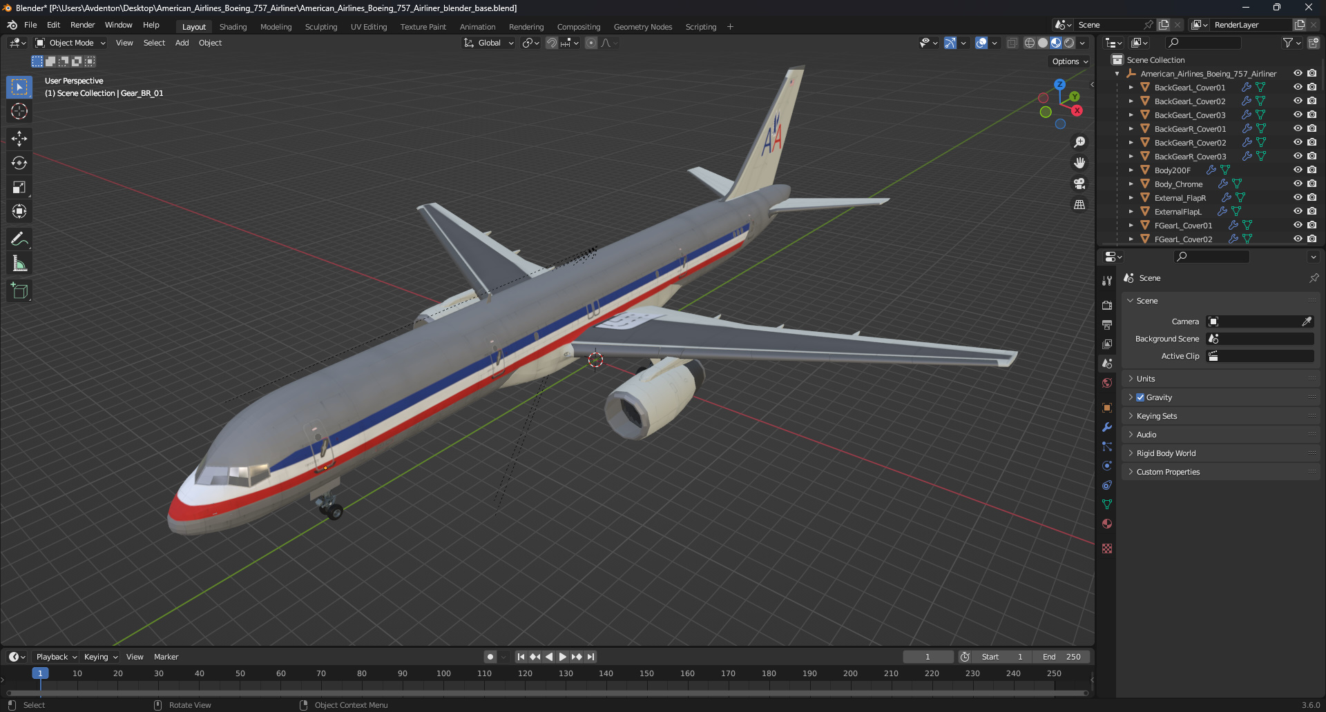The image size is (1326, 712).
Task: Activate the Cursor tool
Action: point(19,111)
